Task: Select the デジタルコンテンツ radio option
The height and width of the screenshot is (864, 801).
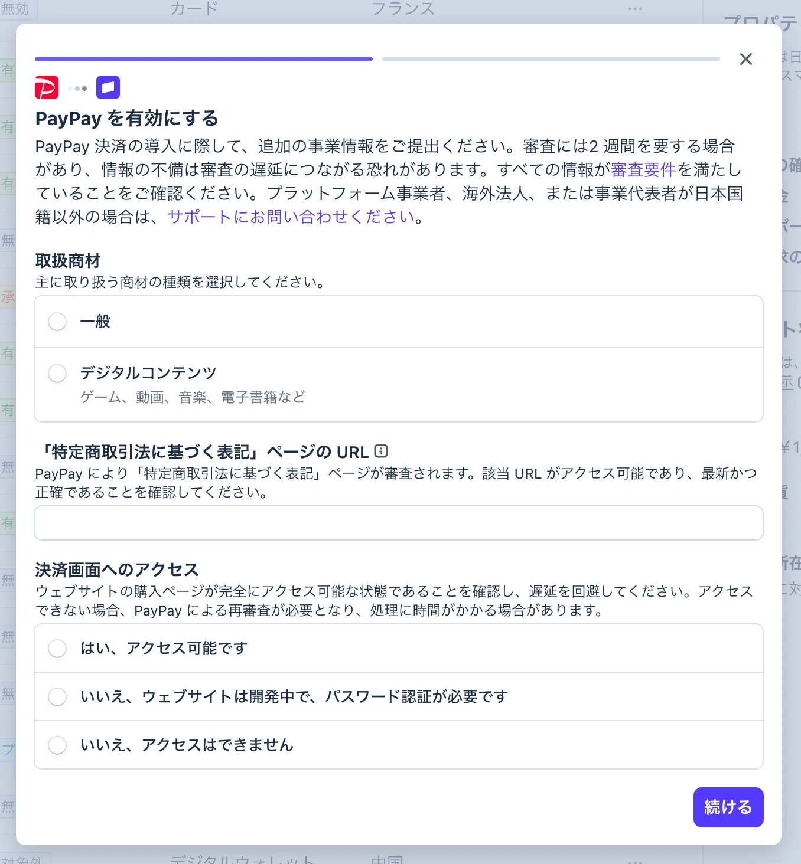Action: [x=57, y=373]
